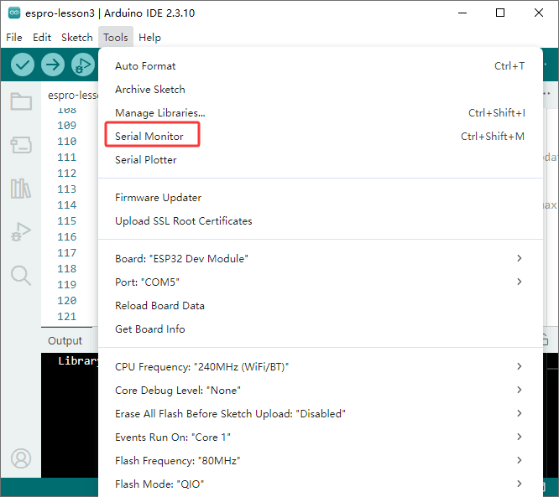Expand Erase All Flash Before Sketch Upload
This screenshot has height=497, width=559.
[320, 414]
